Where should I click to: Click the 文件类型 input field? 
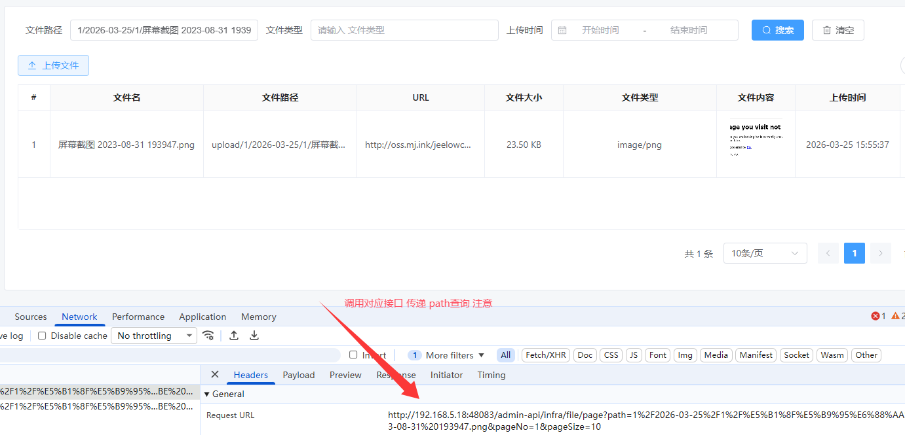pos(404,30)
